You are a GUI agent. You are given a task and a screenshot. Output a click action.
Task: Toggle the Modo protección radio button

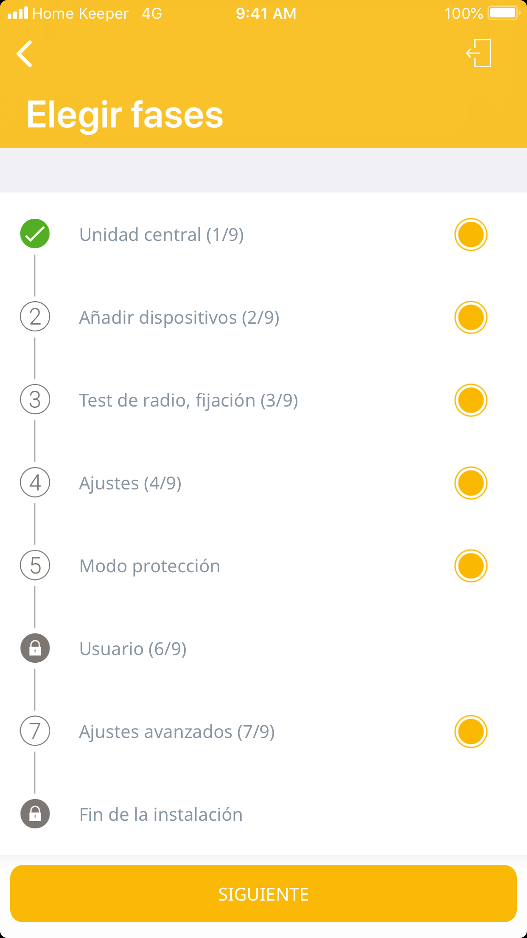[x=471, y=566]
